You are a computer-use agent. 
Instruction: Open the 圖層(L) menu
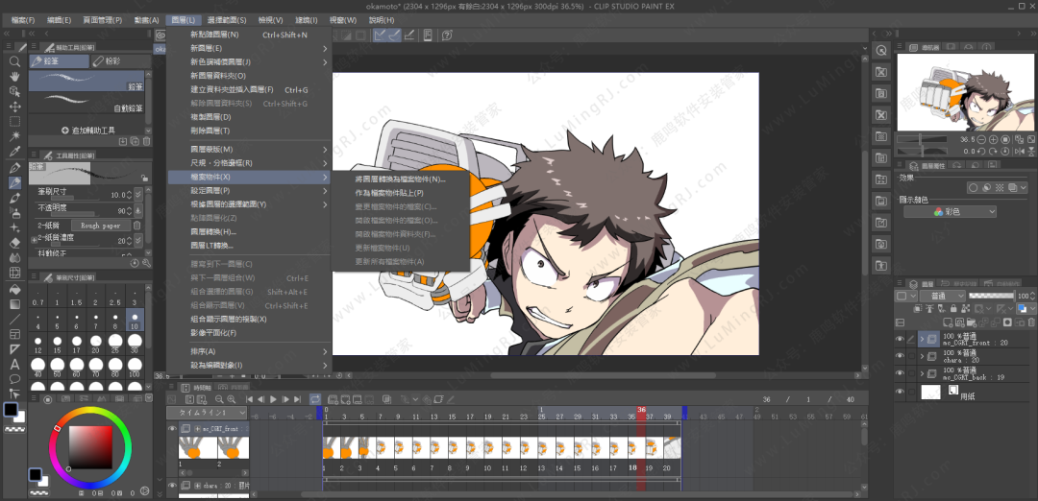tap(182, 19)
